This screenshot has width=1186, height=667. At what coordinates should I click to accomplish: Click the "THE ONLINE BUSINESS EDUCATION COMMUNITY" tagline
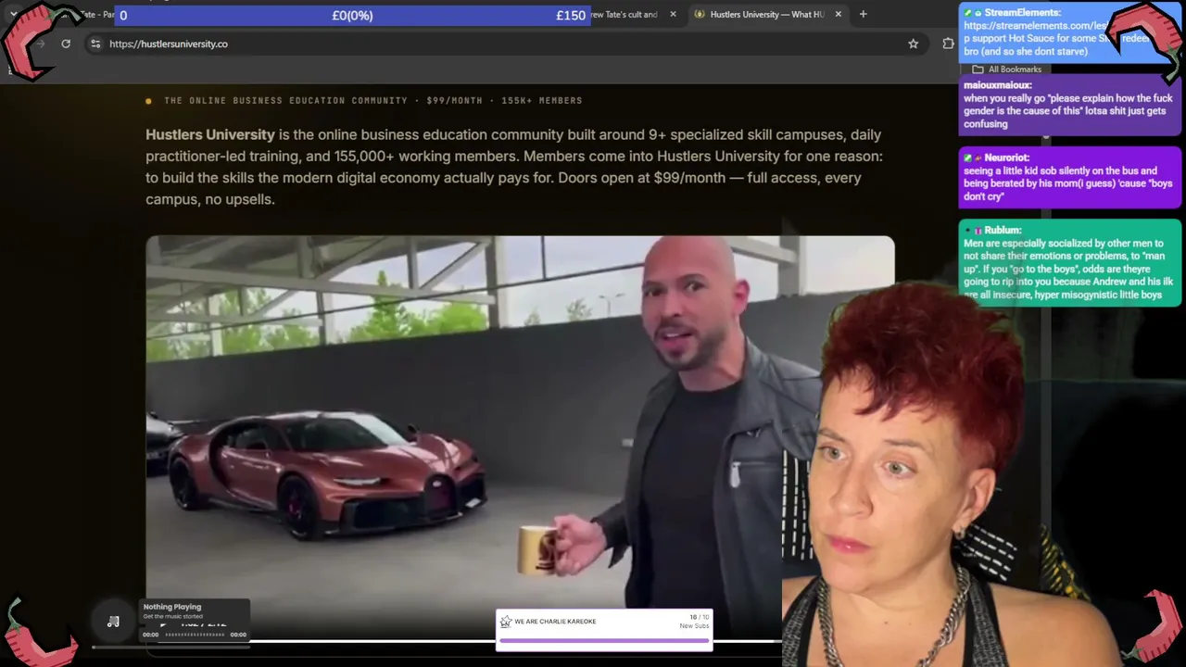285,100
